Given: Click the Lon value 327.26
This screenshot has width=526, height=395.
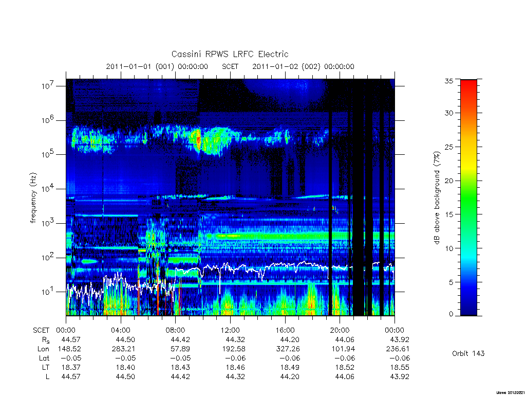Looking at the screenshot, I should pos(288,349).
